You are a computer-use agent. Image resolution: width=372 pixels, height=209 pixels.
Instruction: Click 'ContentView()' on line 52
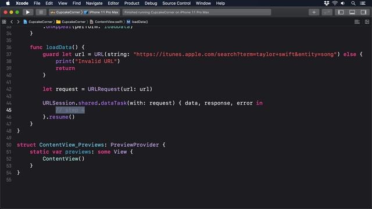point(63,158)
